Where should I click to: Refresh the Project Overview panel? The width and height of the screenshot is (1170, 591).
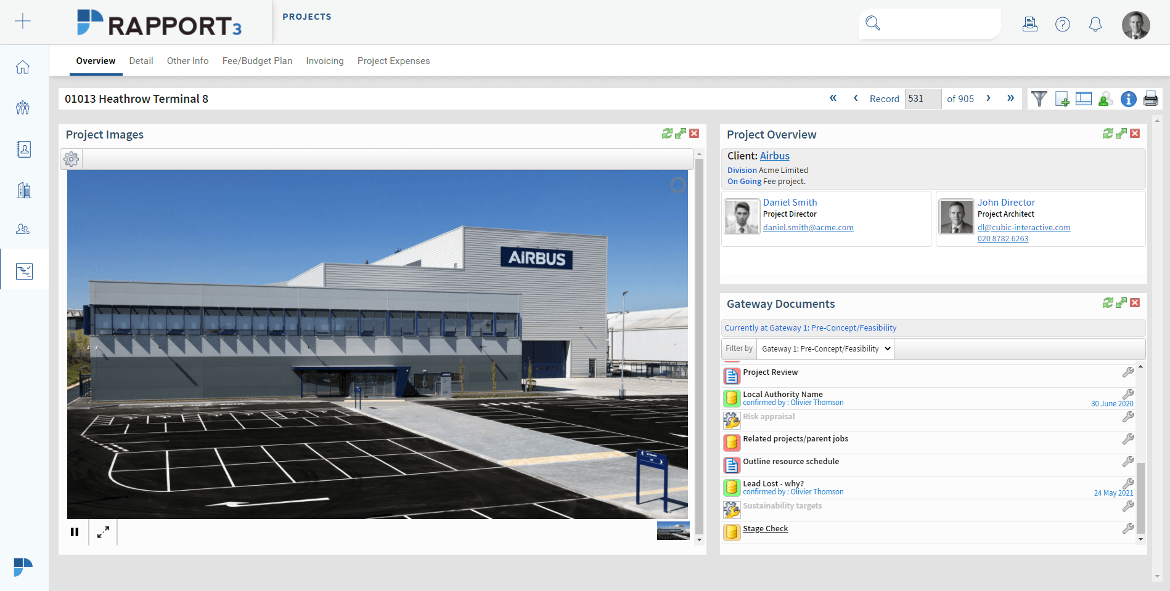click(x=1108, y=134)
